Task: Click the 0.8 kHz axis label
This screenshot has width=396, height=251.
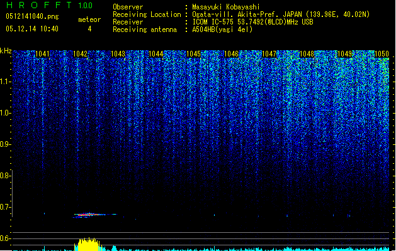Action: [5, 176]
